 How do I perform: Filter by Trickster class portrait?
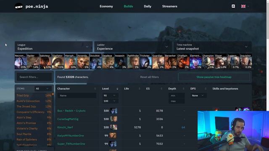point(146,62)
